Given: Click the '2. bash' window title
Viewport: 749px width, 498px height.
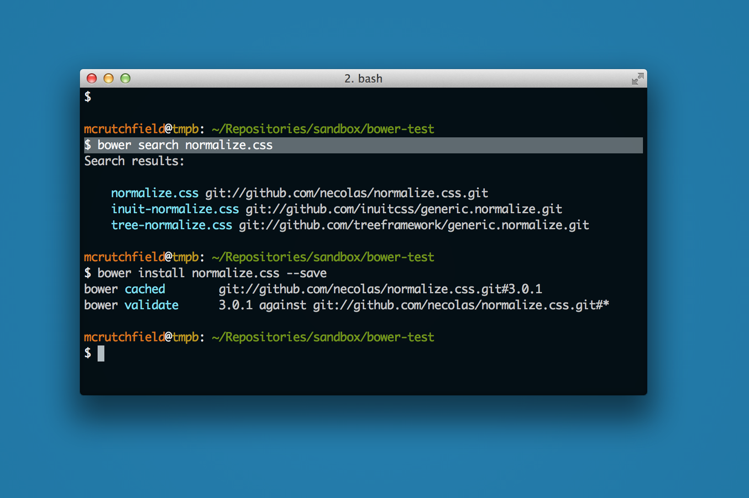Looking at the screenshot, I should click(363, 79).
